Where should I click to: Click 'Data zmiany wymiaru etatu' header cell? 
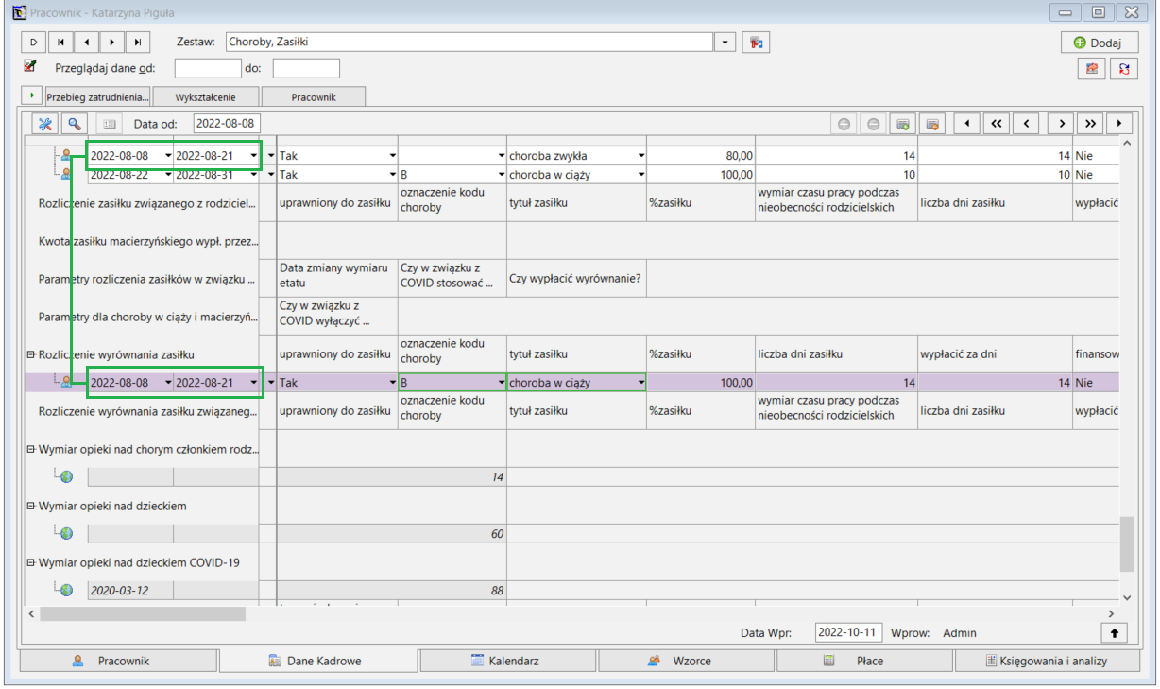point(337,278)
